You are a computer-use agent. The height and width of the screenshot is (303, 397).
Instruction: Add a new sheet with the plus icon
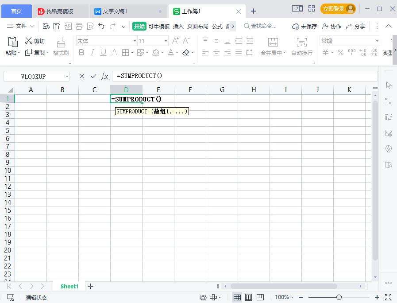pos(90,286)
